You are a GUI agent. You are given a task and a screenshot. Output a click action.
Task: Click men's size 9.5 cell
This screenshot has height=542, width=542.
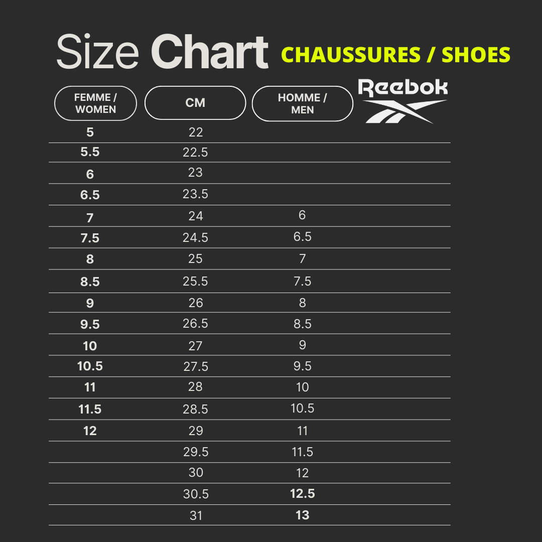tap(302, 366)
